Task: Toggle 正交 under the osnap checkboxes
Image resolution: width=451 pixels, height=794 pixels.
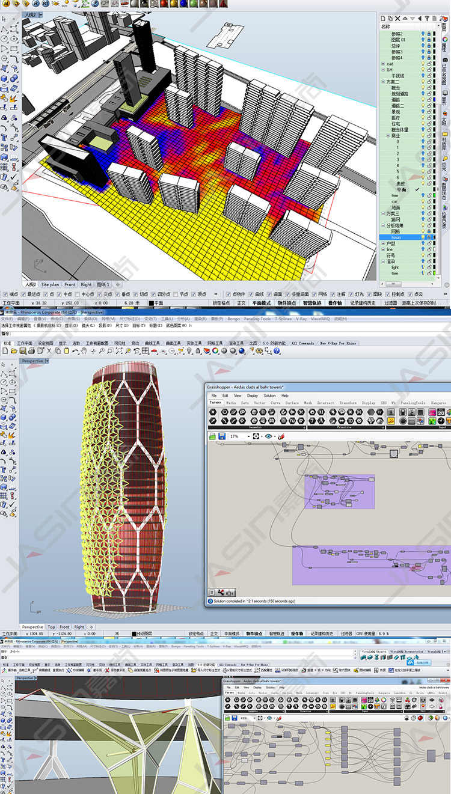Action: [x=240, y=303]
